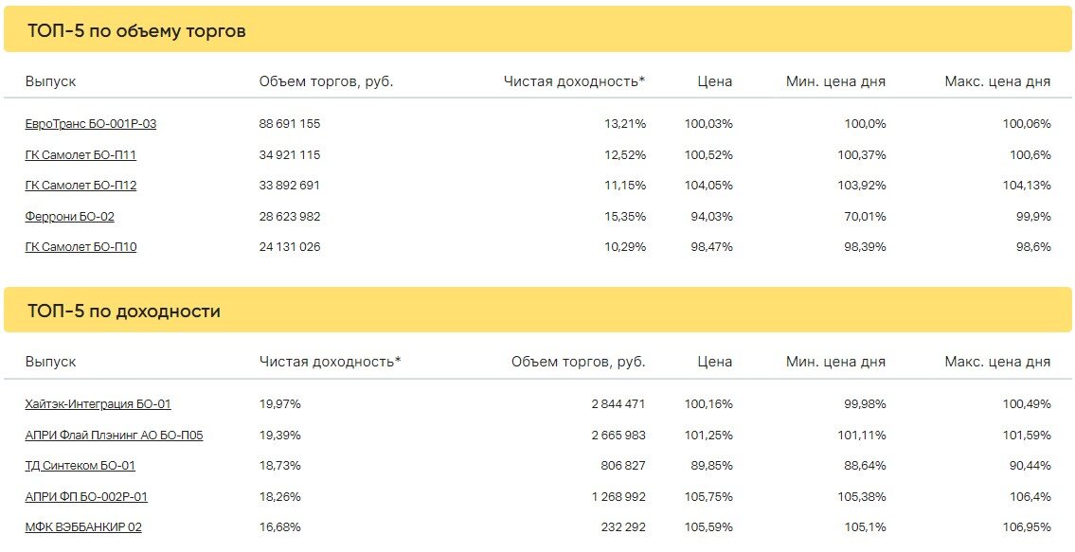Click the 88 691 155 trade volume value
The width and height of the screenshot is (1075, 552).
pyautogui.click(x=289, y=124)
